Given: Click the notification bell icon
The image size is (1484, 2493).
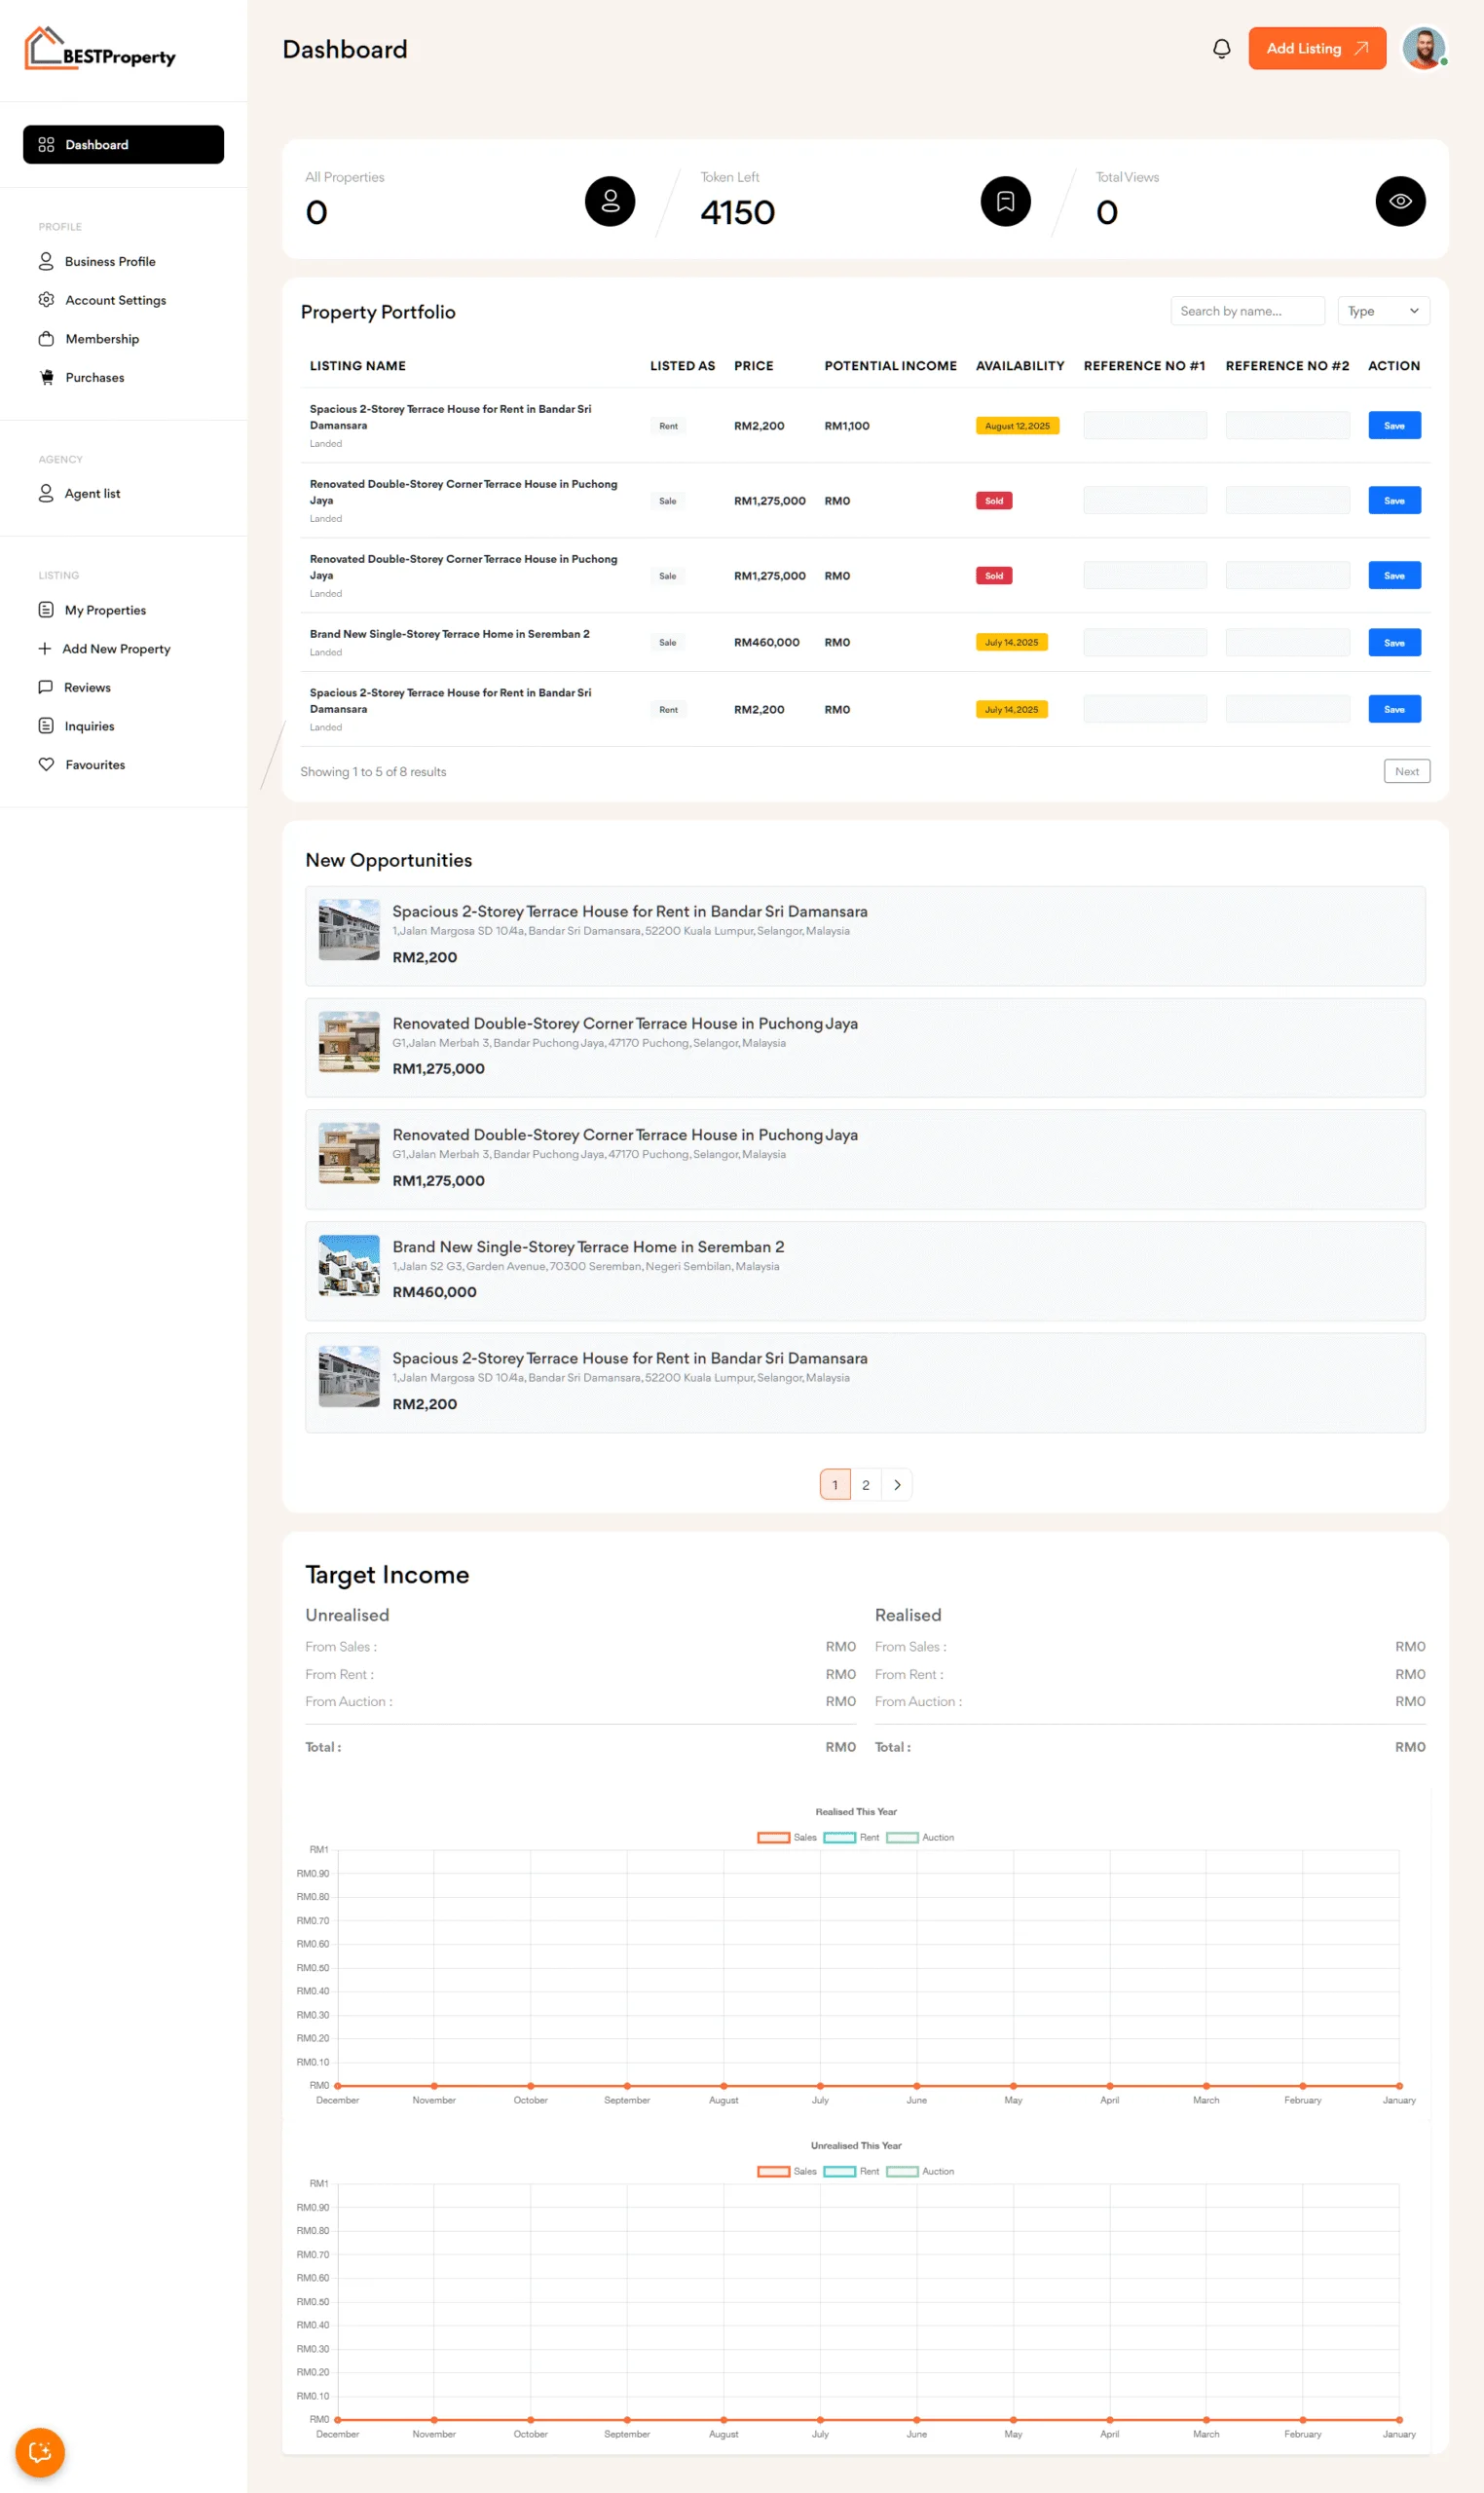Looking at the screenshot, I should coord(1221,49).
